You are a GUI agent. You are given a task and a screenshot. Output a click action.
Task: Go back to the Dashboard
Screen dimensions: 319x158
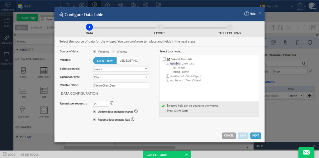tap(8, 6)
